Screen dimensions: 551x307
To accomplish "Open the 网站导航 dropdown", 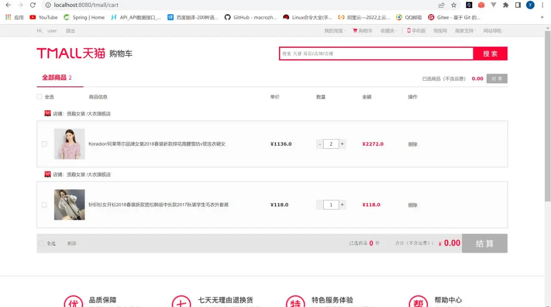I will pyautogui.click(x=493, y=31).
